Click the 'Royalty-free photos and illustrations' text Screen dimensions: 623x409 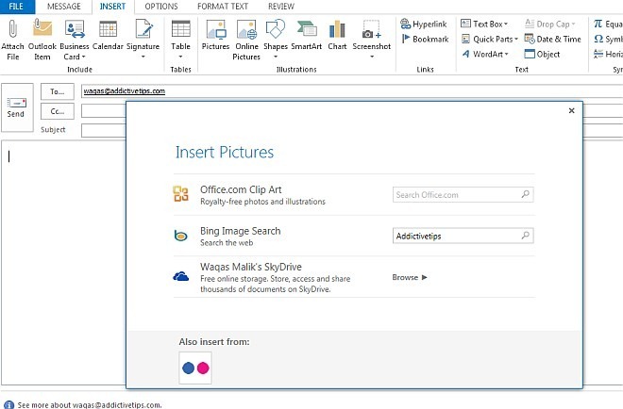coord(262,202)
